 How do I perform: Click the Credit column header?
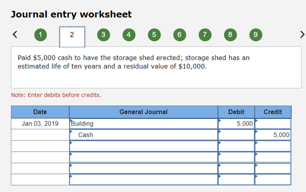(x=273, y=112)
